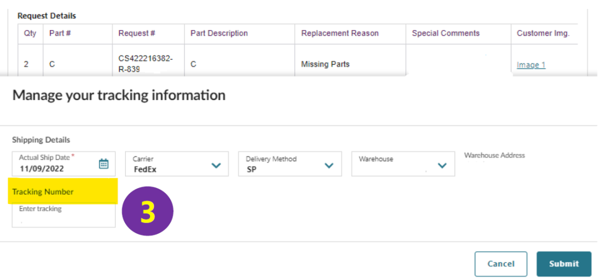Submit the tracking information

(563, 264)
